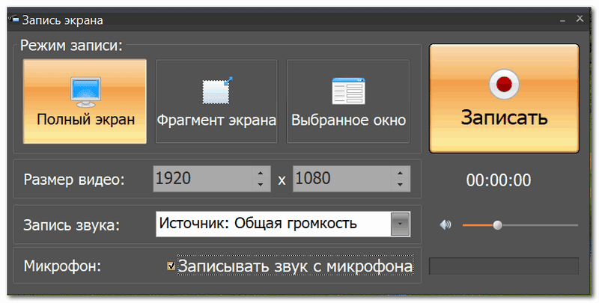The width and height of the screenshot is (599, 303).
Task: Click the Режим записи group label
Action: [x=71, y=46]
